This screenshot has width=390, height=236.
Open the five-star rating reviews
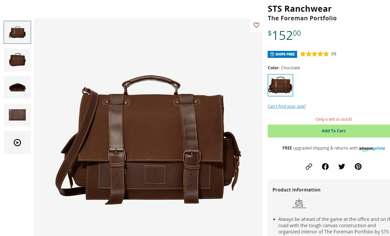tap(314, 54)
